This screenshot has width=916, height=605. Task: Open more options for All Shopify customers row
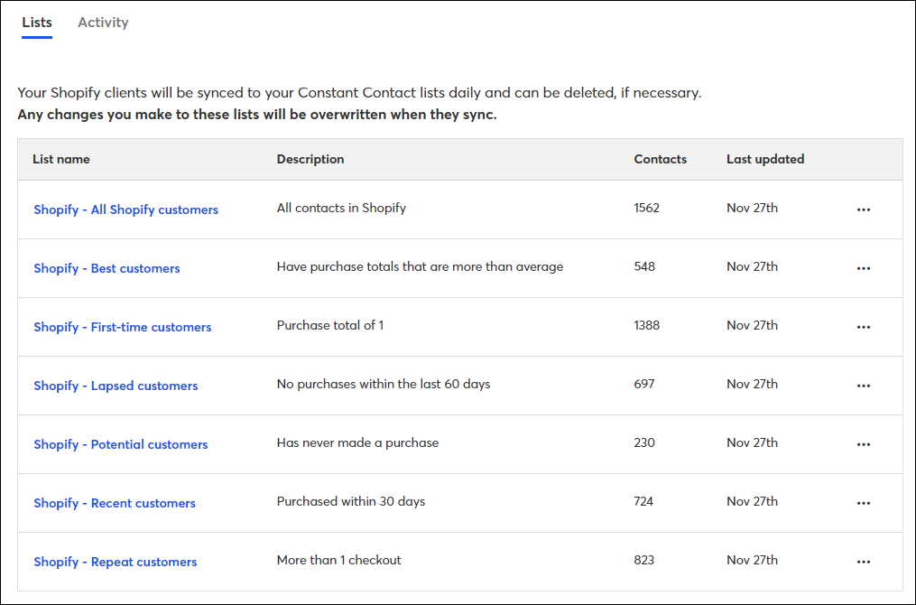[x=864, y=209]
